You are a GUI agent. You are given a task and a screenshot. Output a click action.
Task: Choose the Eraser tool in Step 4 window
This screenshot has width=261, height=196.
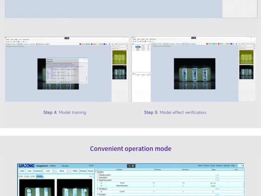(x=43, y=44)
